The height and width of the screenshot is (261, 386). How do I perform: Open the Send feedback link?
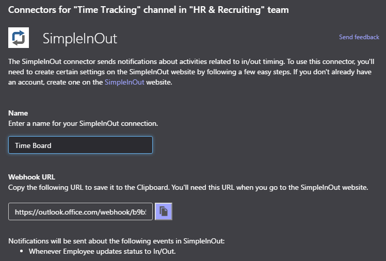click(x=359, y=37)
